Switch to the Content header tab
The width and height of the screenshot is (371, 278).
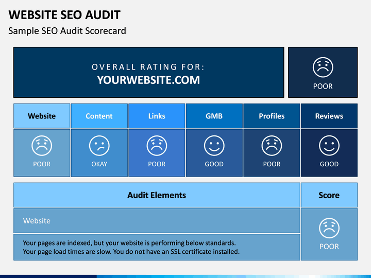point(99,116)
